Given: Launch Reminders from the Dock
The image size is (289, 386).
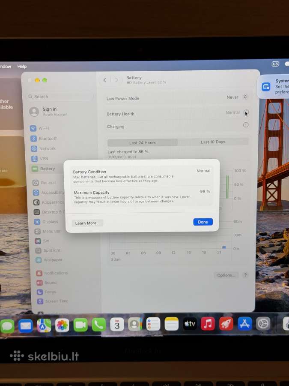Looking at the screenshot, I should pyautogui.click(x=153, y=324).
